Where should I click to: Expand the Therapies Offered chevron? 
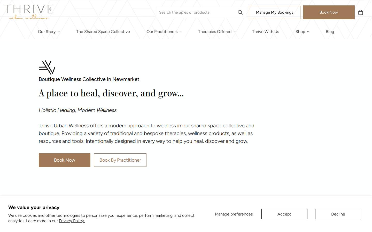pyautogui.click(x=235, y=32)
